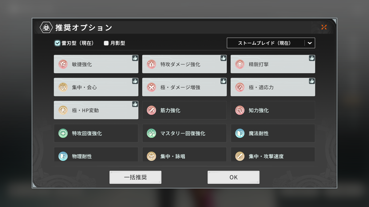Select the 特攻ダメージ強化 icon
Viewport: 369px width, 207px height.
[151, 64]
